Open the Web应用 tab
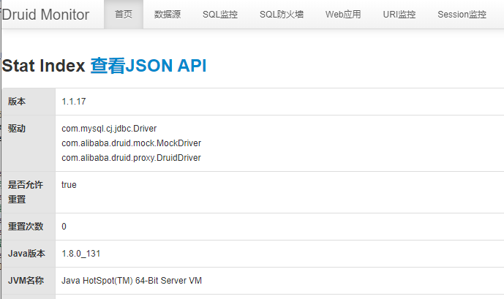Image resolution: width=504 pixels, height=299 pixels. point(343,15)
